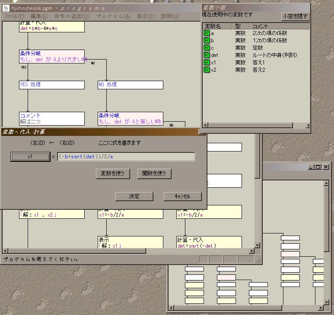
Task: Click the 型 column header
Action: pyautogui.click(x=241, y=26)
